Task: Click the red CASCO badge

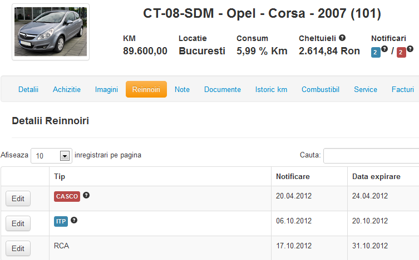Action: click(67, 196)
